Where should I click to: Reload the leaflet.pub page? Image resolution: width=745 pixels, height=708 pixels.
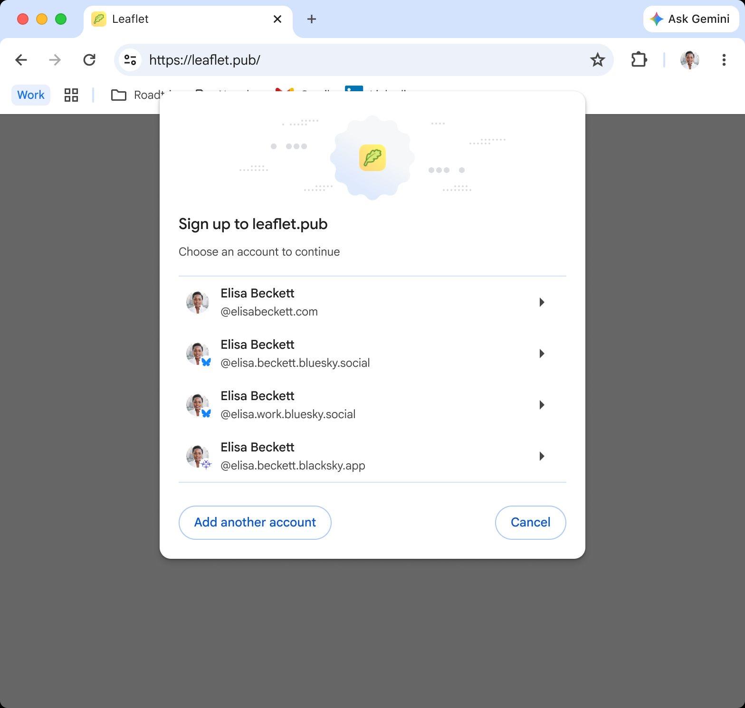(x=89, y=60)
